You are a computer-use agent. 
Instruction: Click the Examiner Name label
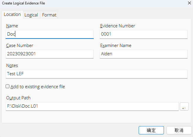pos(115,46)
